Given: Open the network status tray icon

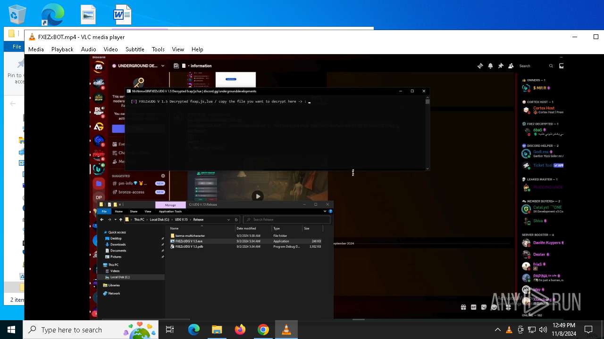Looking at the screenshot, I should point(532,330).
